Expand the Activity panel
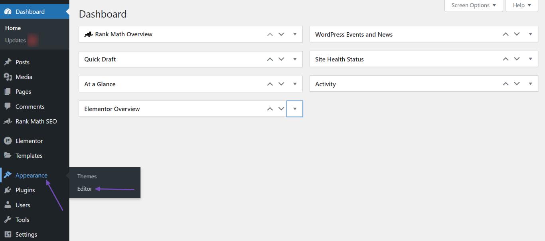The width and height of the screenshot is (545, 241). point(530,84)
